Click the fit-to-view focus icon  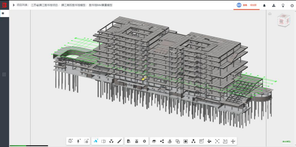click(x=217, y=141)
